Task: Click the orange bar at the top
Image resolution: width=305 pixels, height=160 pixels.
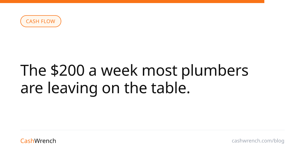Action: (x=132, y=2)
